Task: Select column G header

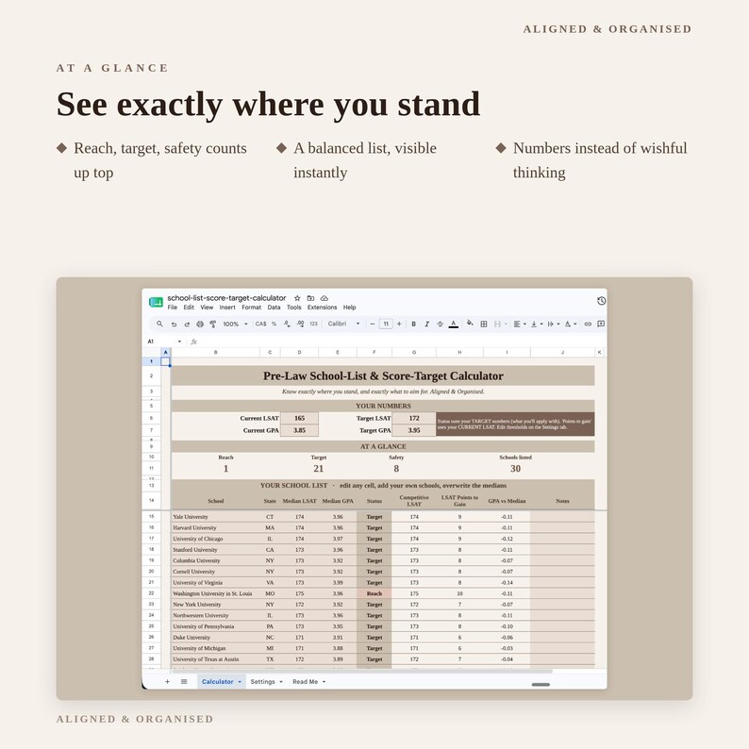Action: point(414,353)
